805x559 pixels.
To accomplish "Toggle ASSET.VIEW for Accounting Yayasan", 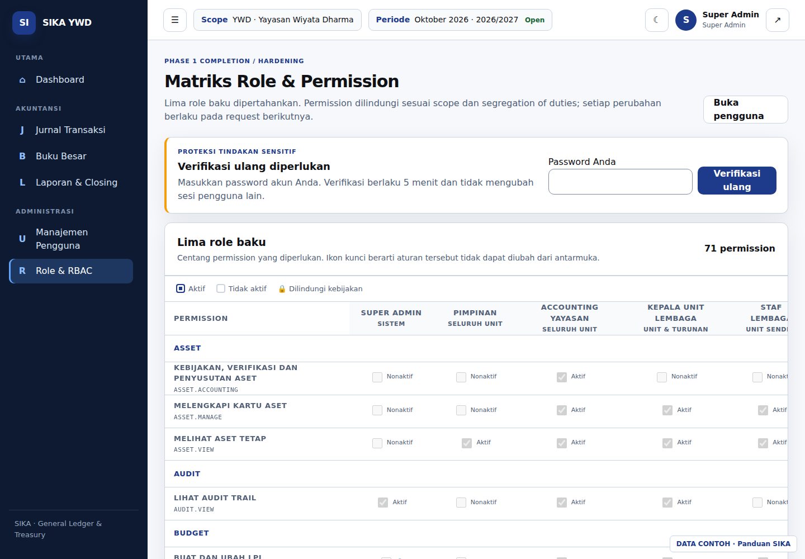I will coord(562,443).
